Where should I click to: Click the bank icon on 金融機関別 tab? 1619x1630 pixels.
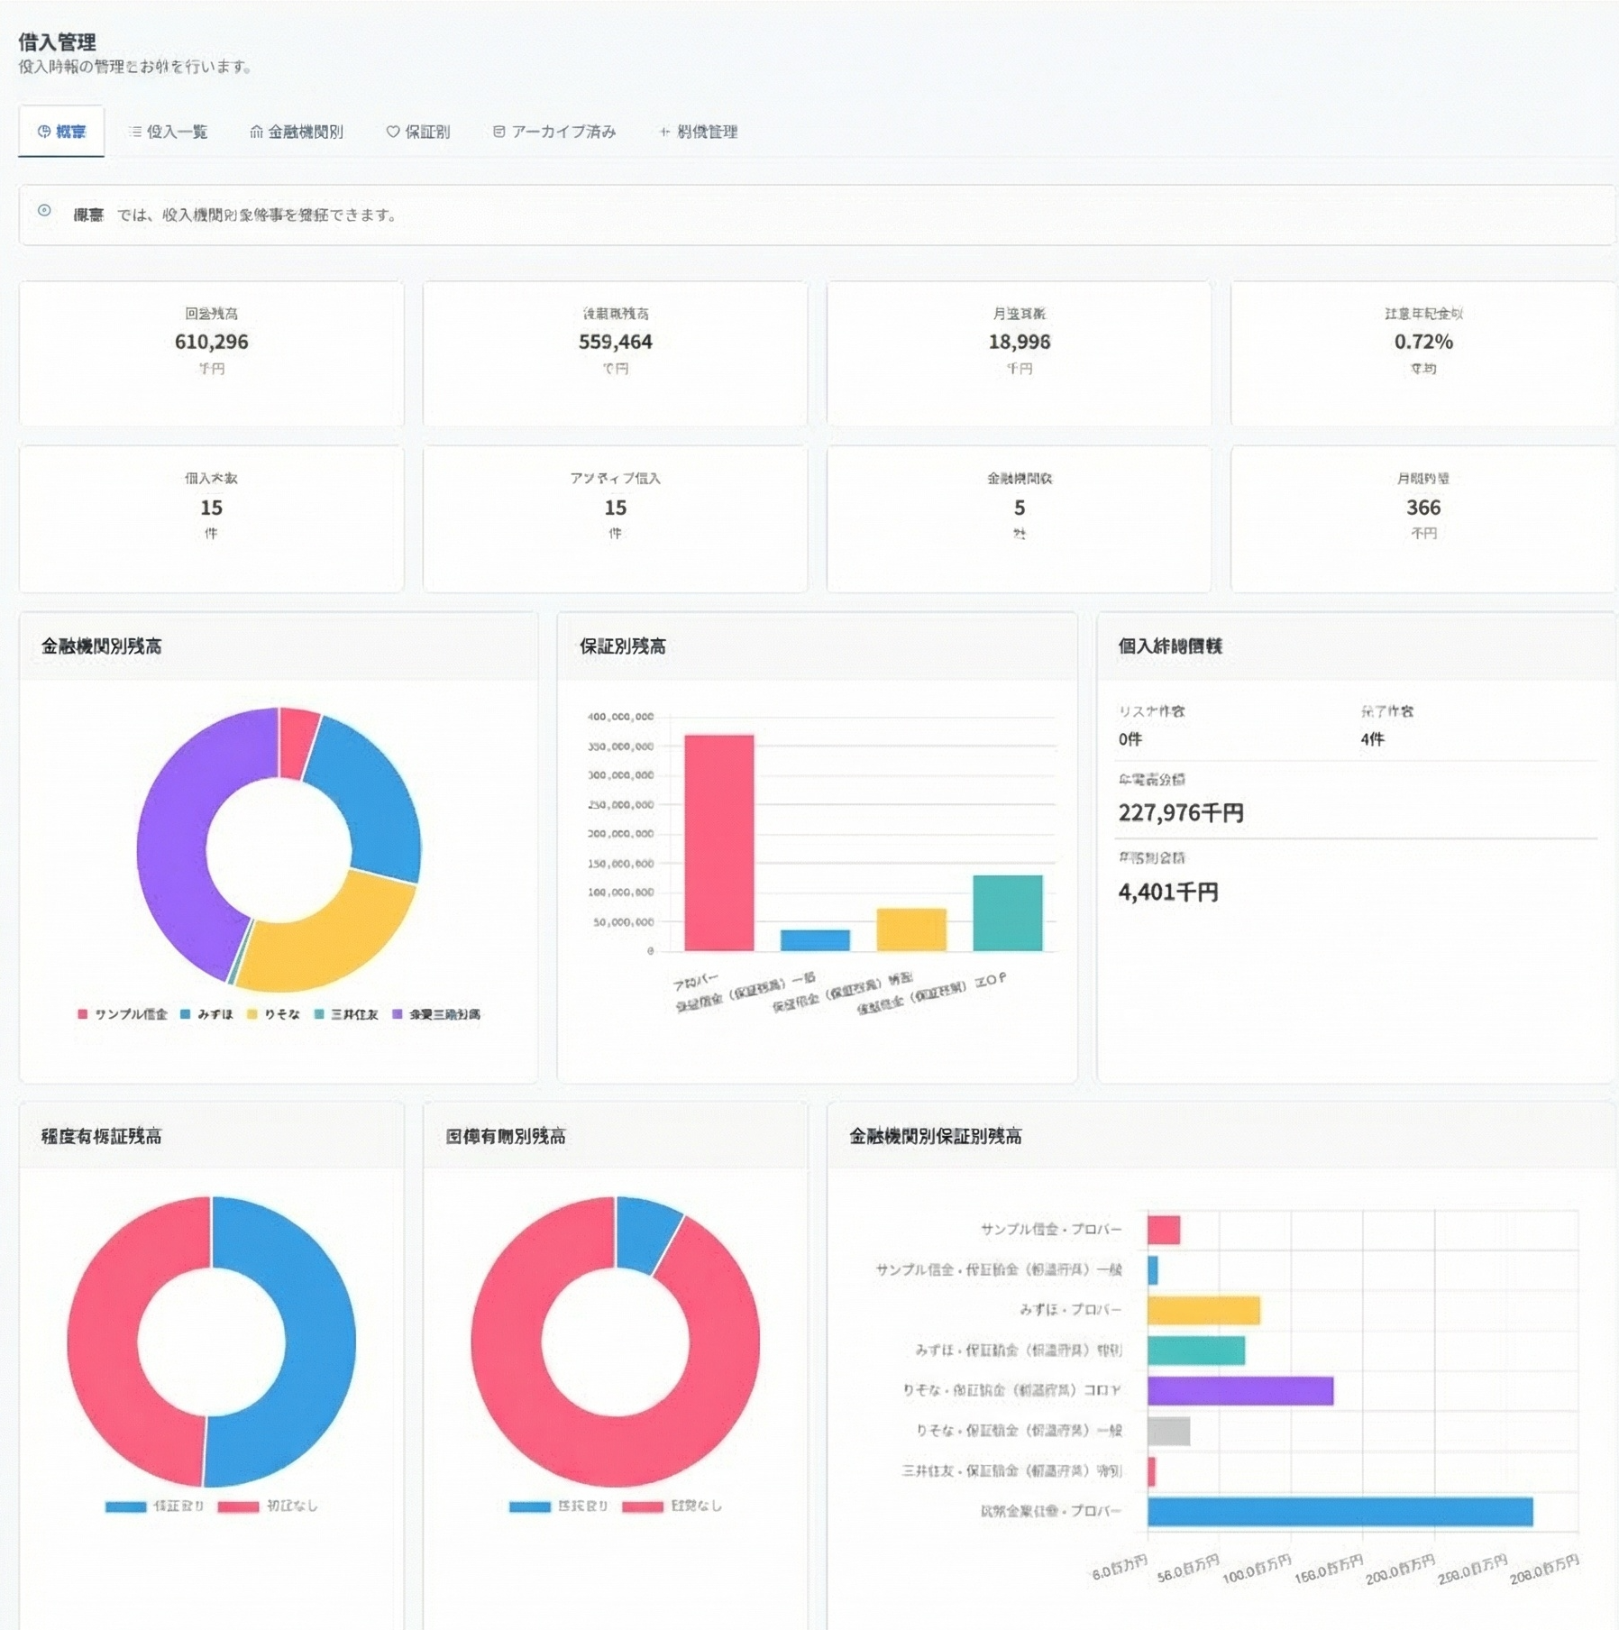pyautogui.click(x=256, y=132)
